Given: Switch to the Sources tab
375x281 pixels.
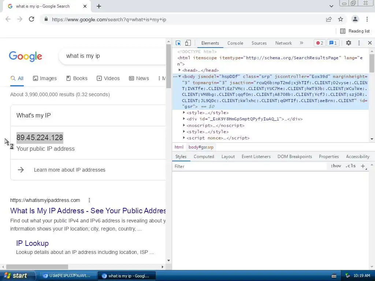Looking at the screenshot, I should click(x=259, y=43).
